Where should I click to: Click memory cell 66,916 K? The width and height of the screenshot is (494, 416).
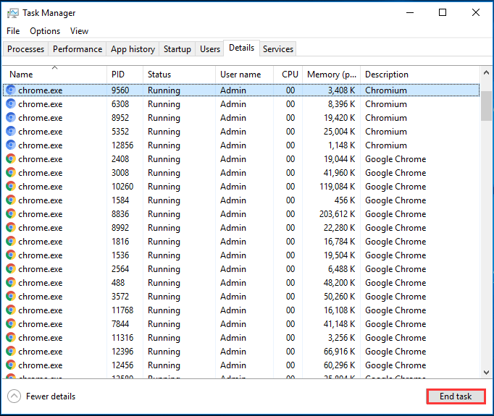(x=339, y=351)
